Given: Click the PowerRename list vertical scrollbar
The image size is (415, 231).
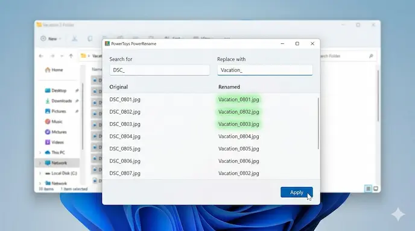Looking at the screenshot, I should tap(318, 123).
